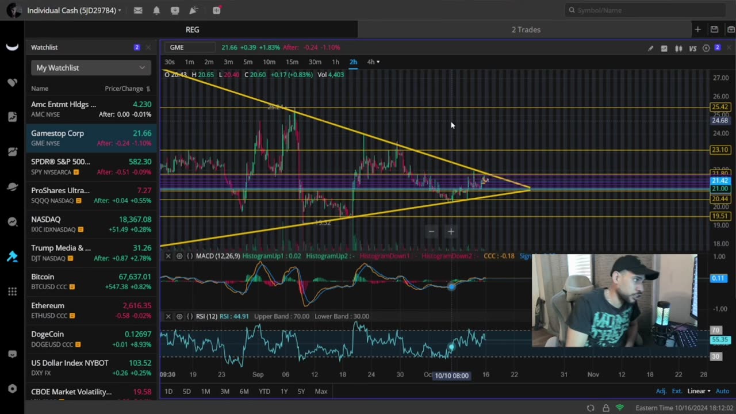Open the Webull home logo in sidebar
736x414 pixels.
click(x=12, y=47)
